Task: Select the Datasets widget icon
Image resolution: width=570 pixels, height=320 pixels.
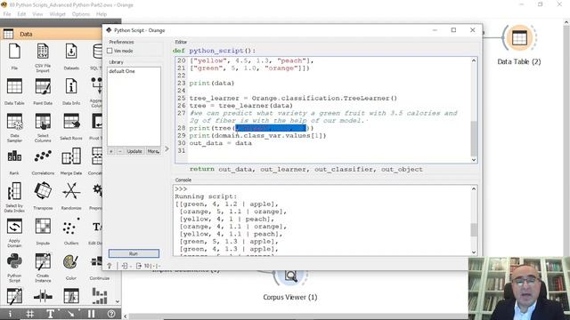Action: coord(71,52)
